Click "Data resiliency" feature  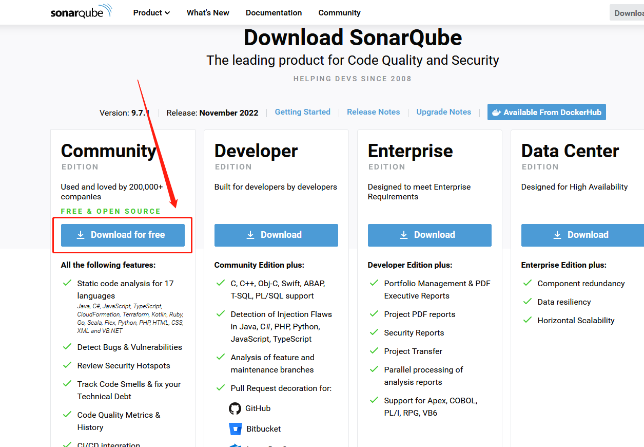pyautogui.click(x=564, y=302)
